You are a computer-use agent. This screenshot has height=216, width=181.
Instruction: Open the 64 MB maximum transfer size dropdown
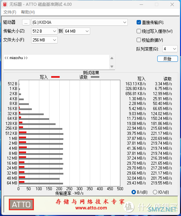pos(77,31)
